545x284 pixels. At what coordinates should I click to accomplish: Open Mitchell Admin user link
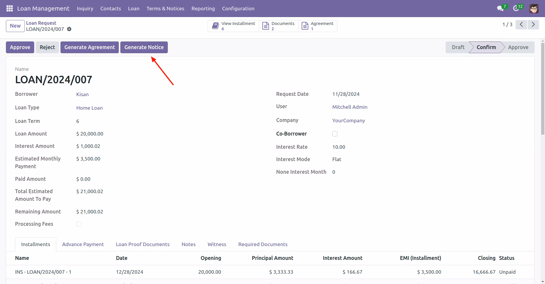click(350, 107)
